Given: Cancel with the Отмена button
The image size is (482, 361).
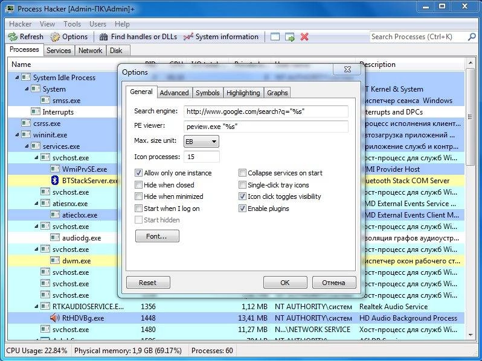Looking at the screenshot, I should tap(334, 283).
